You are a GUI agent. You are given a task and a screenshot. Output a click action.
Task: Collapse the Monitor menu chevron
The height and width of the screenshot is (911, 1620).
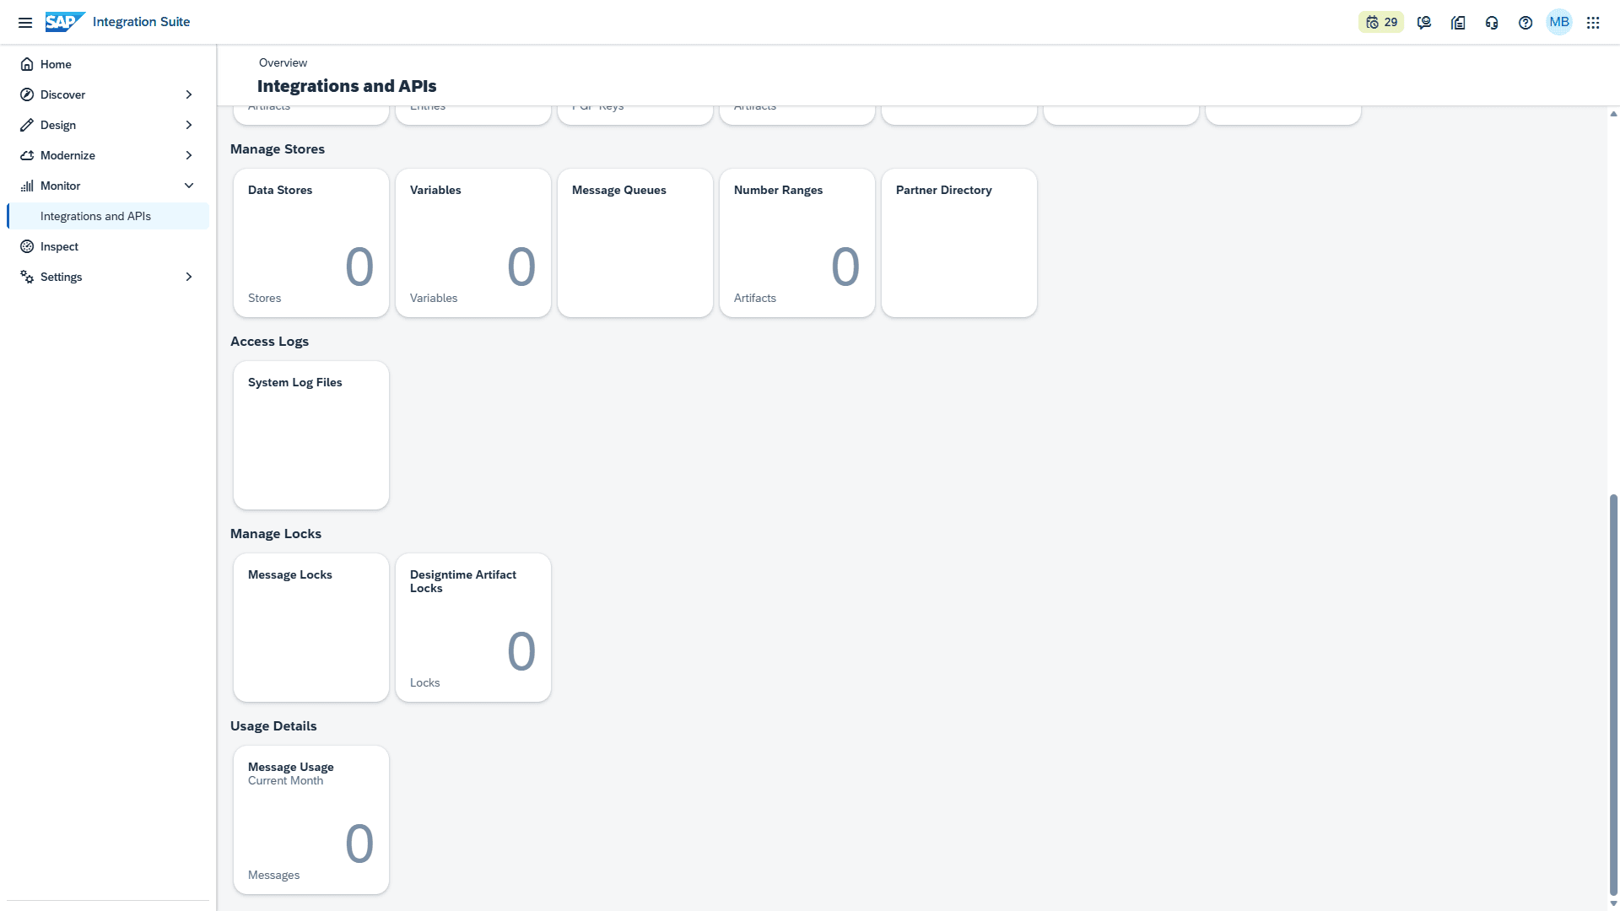click(x=189, y=186)
